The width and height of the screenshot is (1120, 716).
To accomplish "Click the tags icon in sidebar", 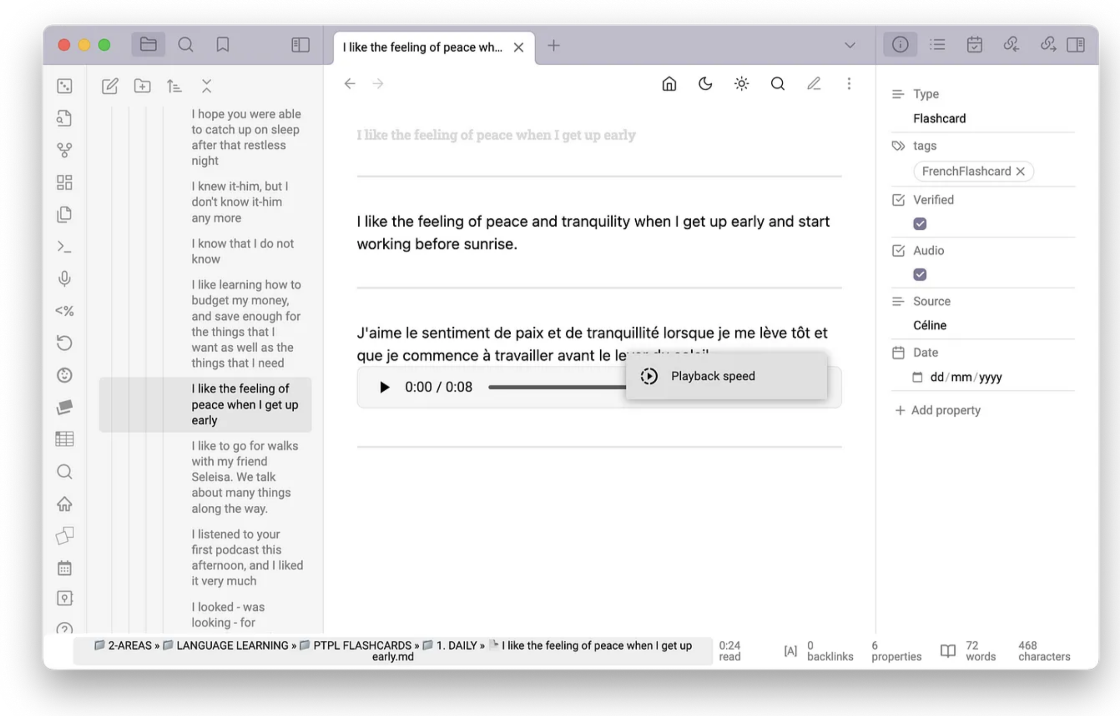I will [64, 150].
